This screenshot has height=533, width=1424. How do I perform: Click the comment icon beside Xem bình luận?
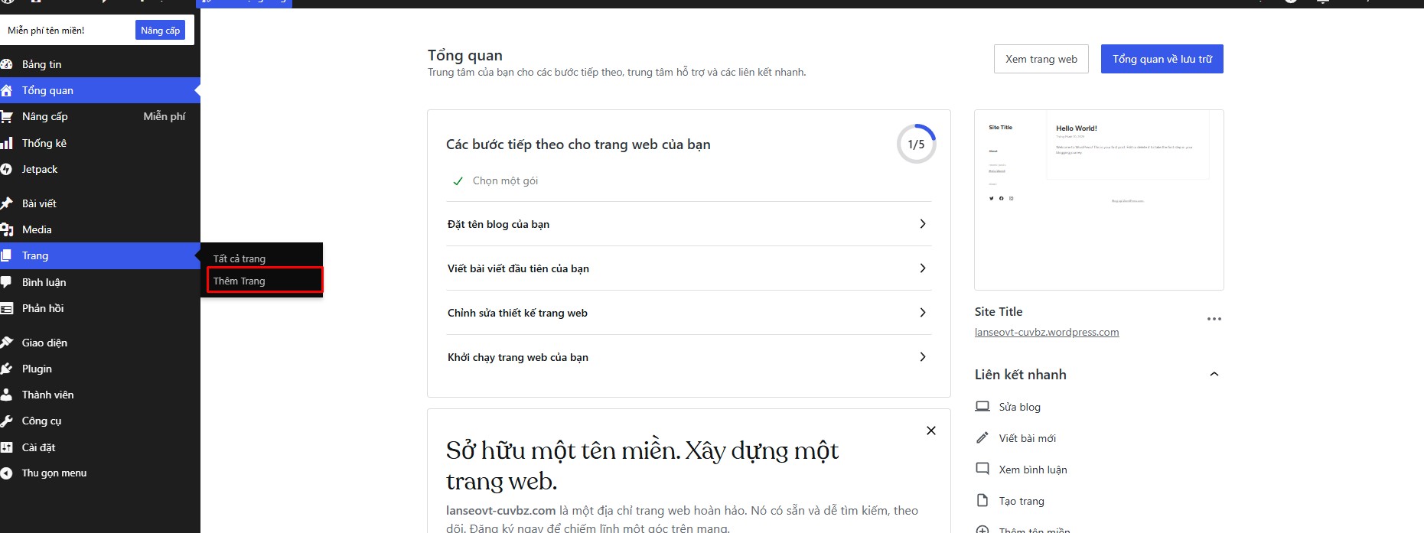pos(982,469)
